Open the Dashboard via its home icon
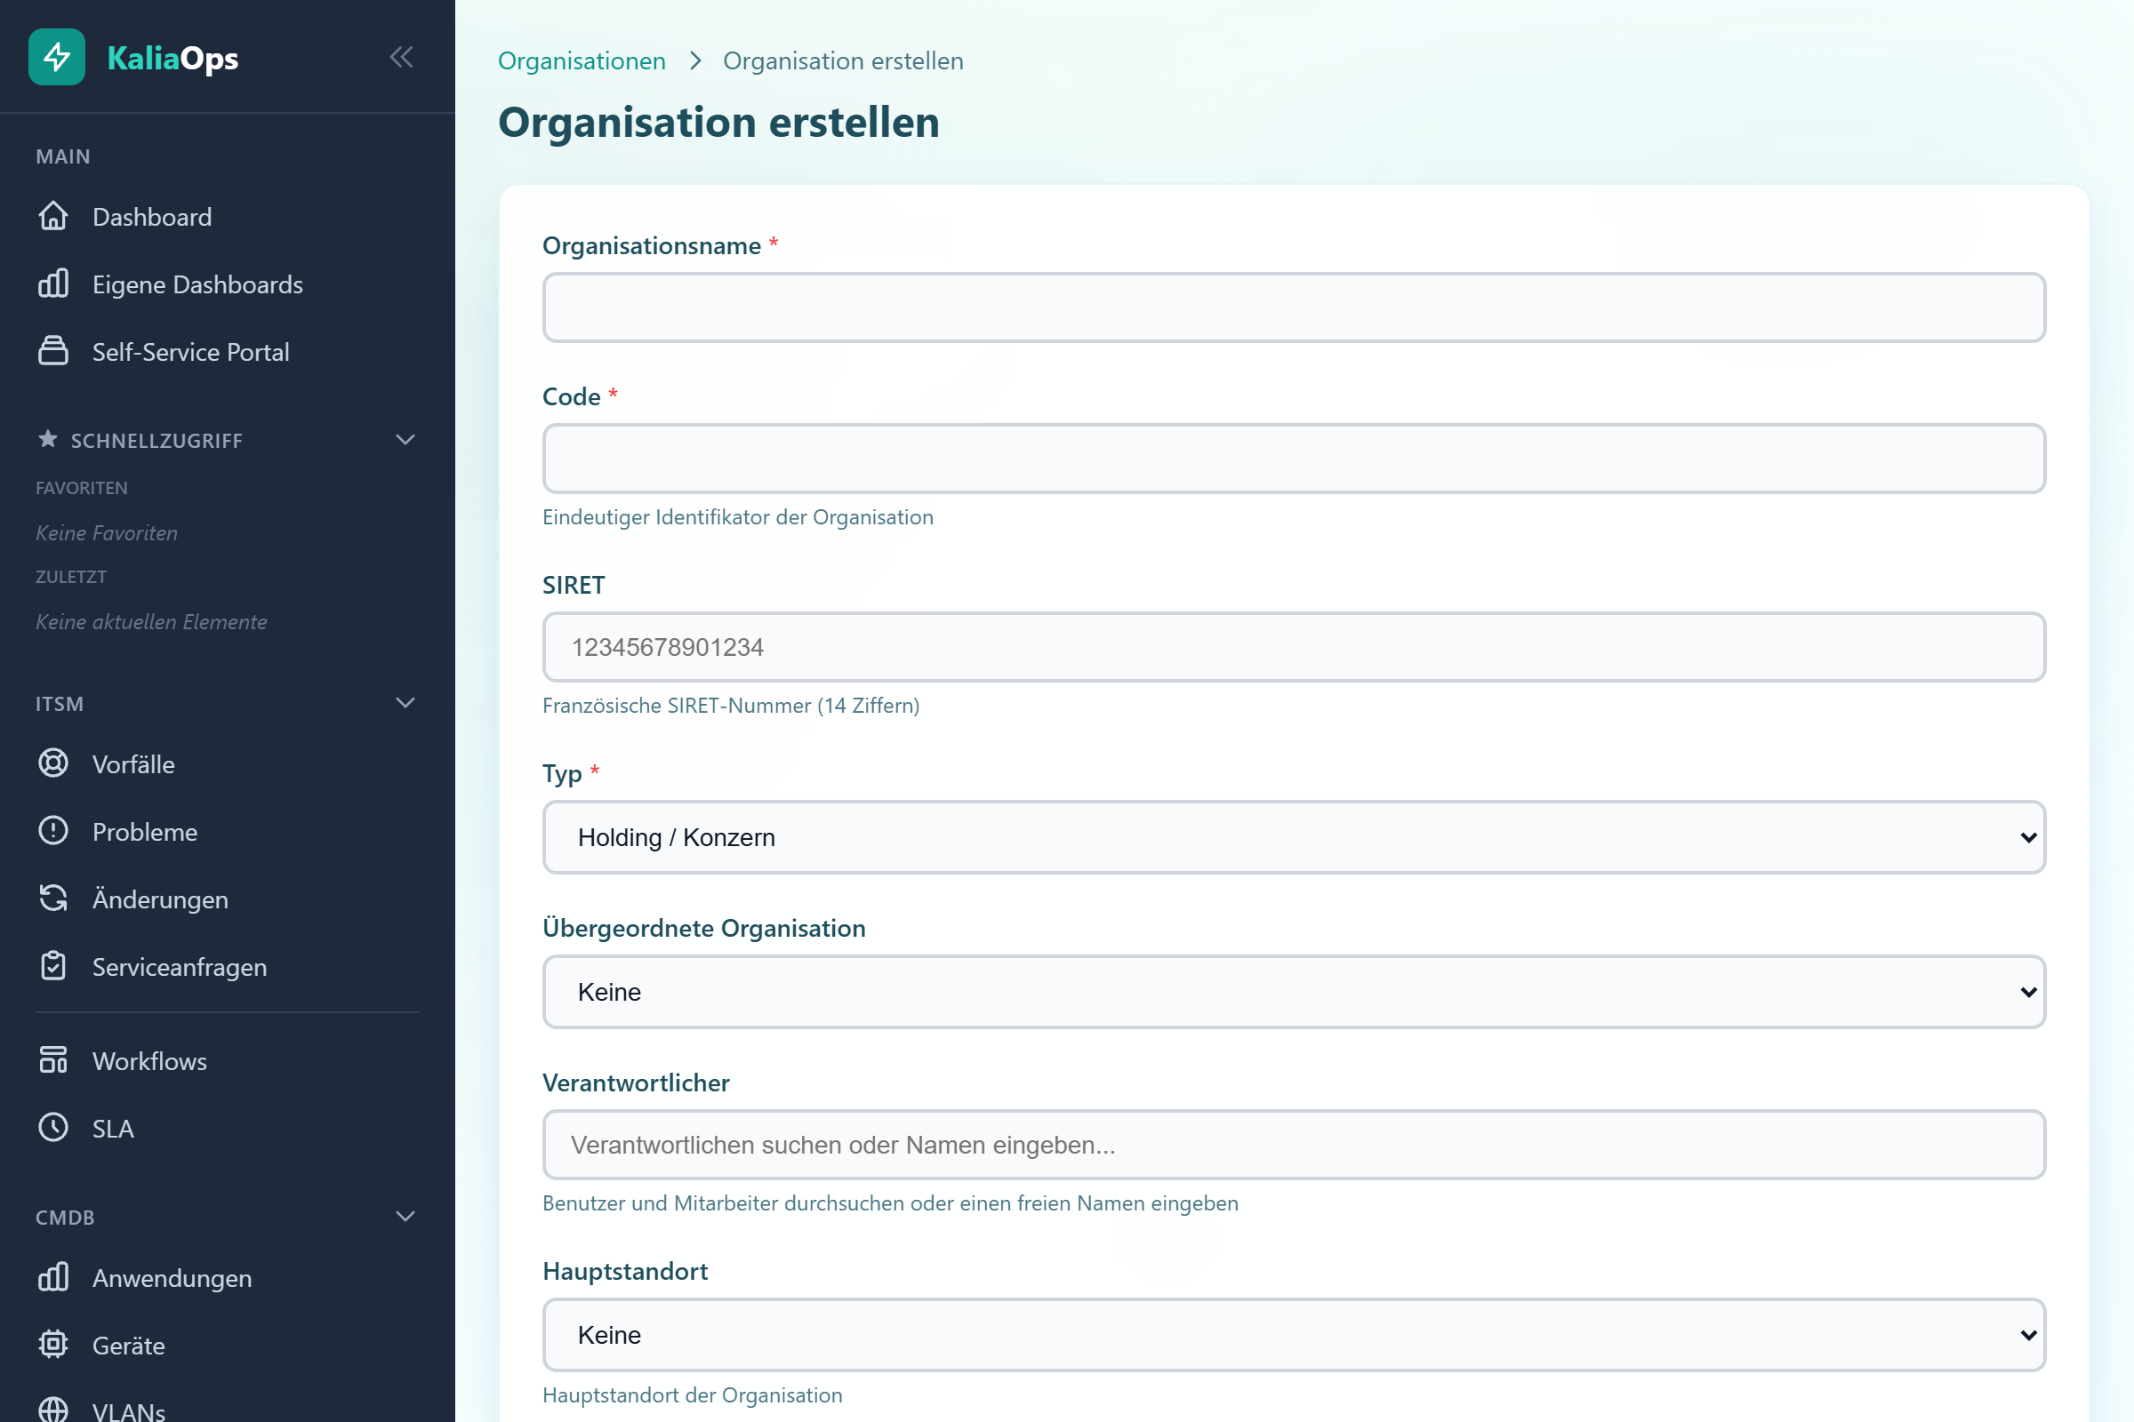 click(53, 217)
